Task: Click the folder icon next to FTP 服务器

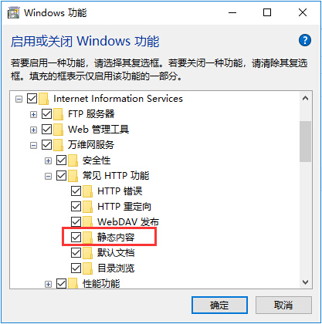Action: click(59, 114)
